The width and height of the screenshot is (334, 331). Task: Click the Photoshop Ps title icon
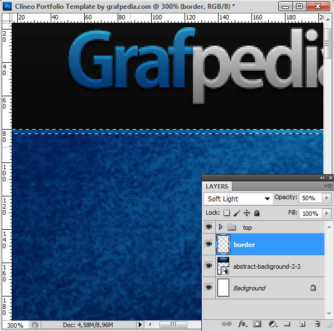click(x=7, y=6)
